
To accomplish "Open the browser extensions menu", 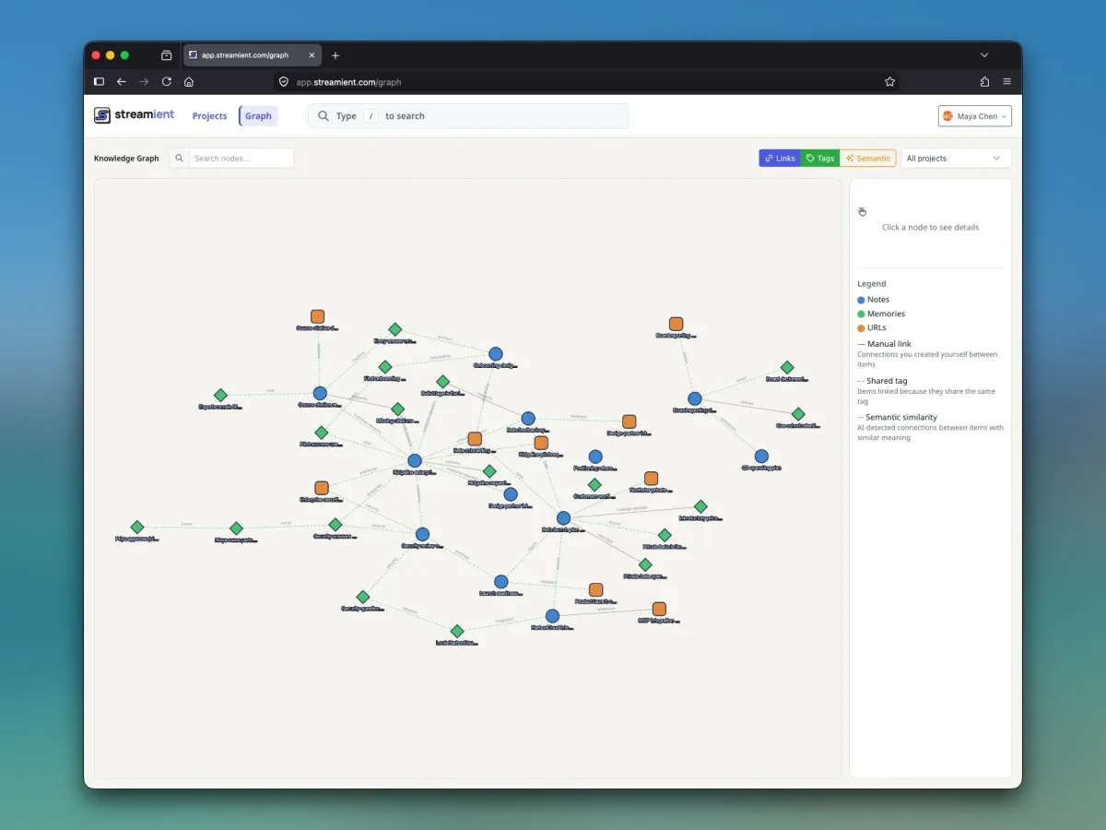I will click(984, 81).
